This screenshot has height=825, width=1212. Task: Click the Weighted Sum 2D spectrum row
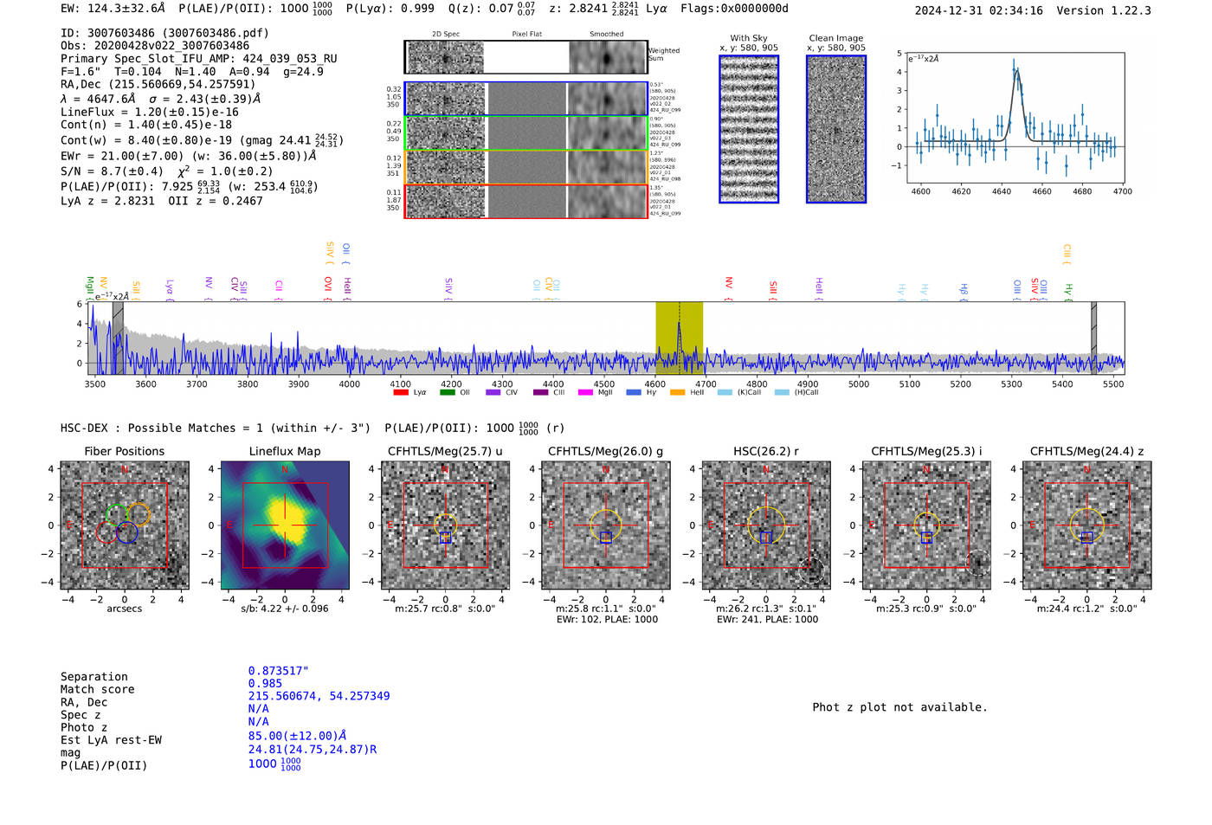(526, 57)
